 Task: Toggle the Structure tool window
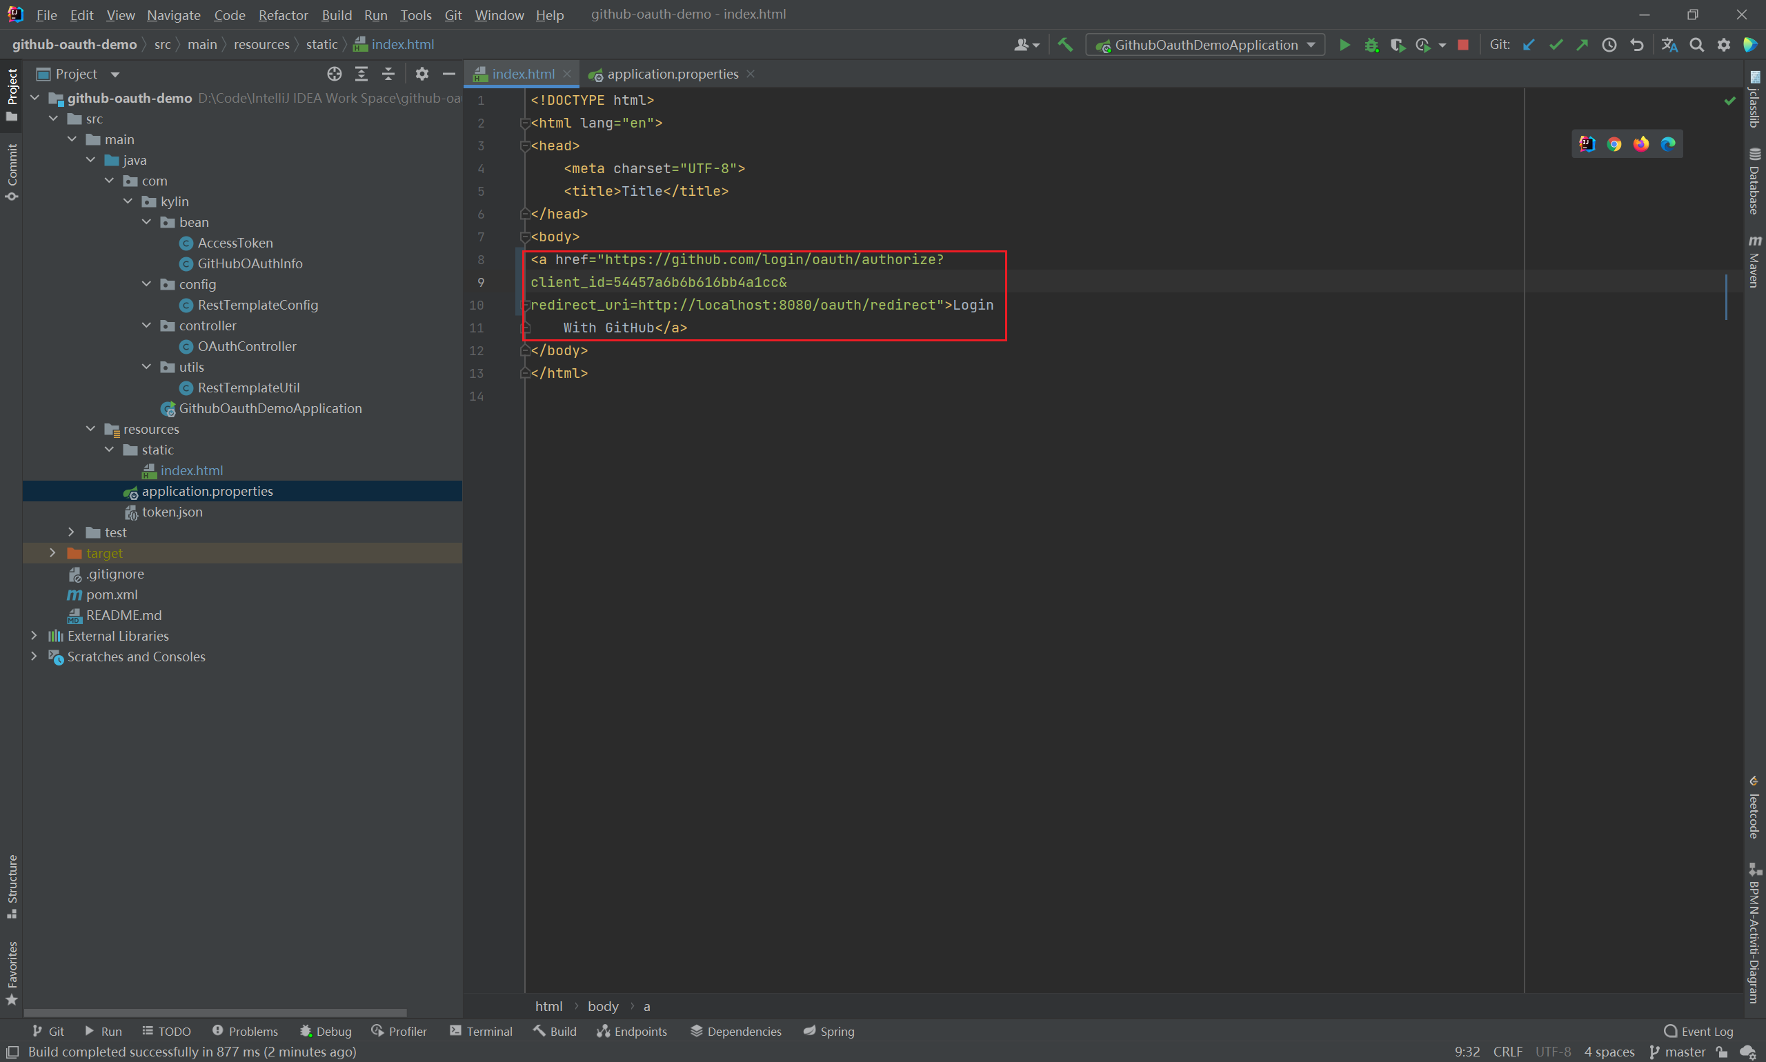pos(12,886)
